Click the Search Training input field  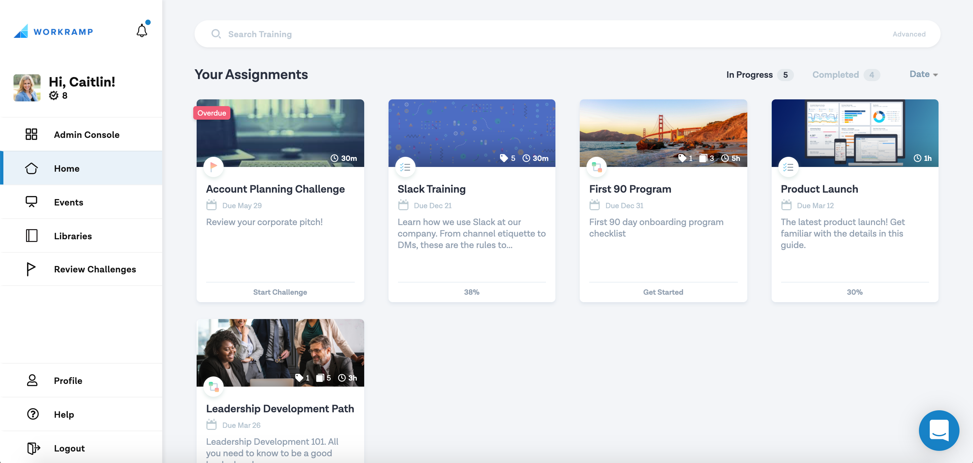tap(567, 34)
